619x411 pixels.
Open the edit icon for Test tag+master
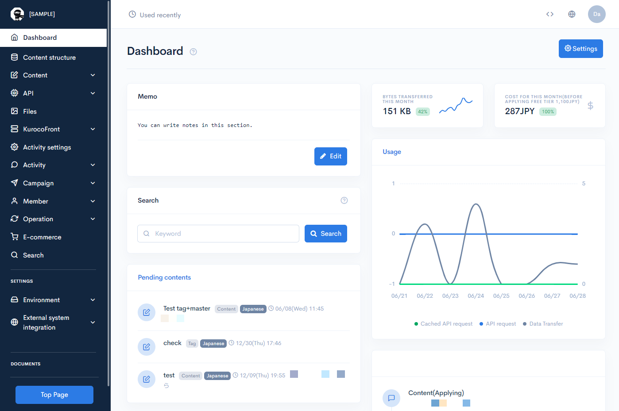[147, 312]
